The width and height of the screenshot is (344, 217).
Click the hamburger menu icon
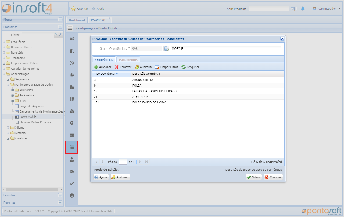click(70, 28)
